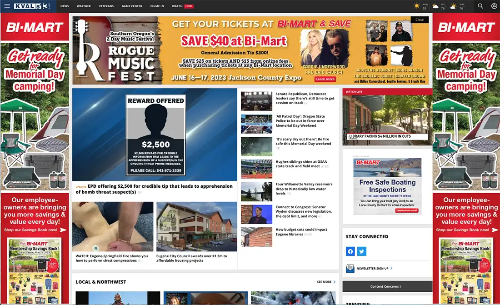
Task: Open WATCH: Eugene-Springfield Fire chest compressions headline
Action: tap(112, 258)
